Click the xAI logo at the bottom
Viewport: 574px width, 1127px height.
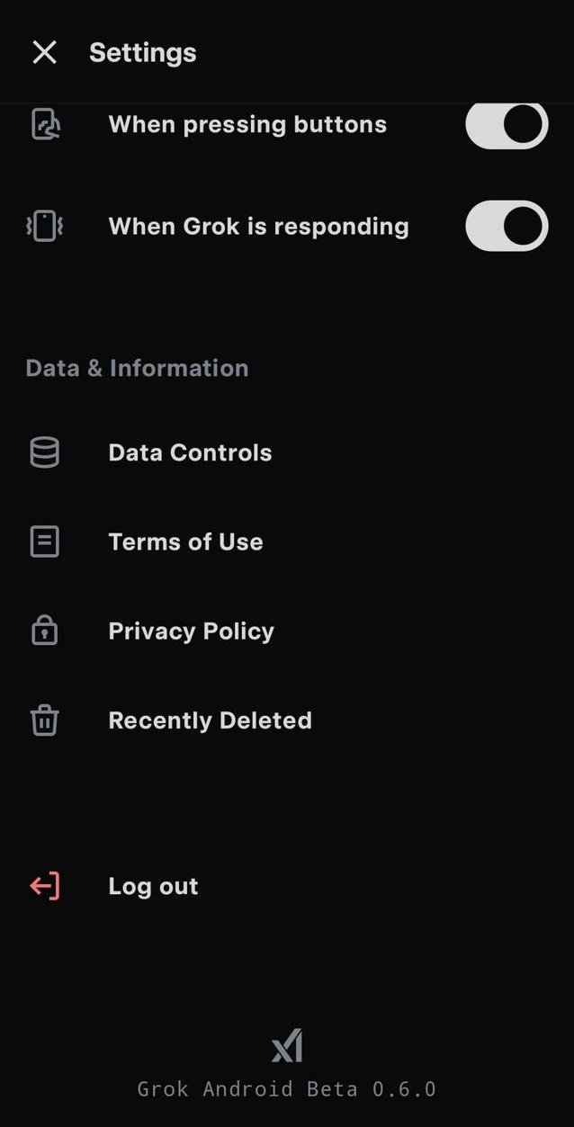pyautogui.click(x=287, y=1045)
